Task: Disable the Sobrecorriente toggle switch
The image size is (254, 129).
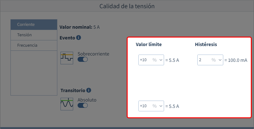Action: tap(83, 60)
